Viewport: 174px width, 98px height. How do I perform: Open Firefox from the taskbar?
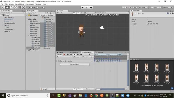(x=91, y=96)
